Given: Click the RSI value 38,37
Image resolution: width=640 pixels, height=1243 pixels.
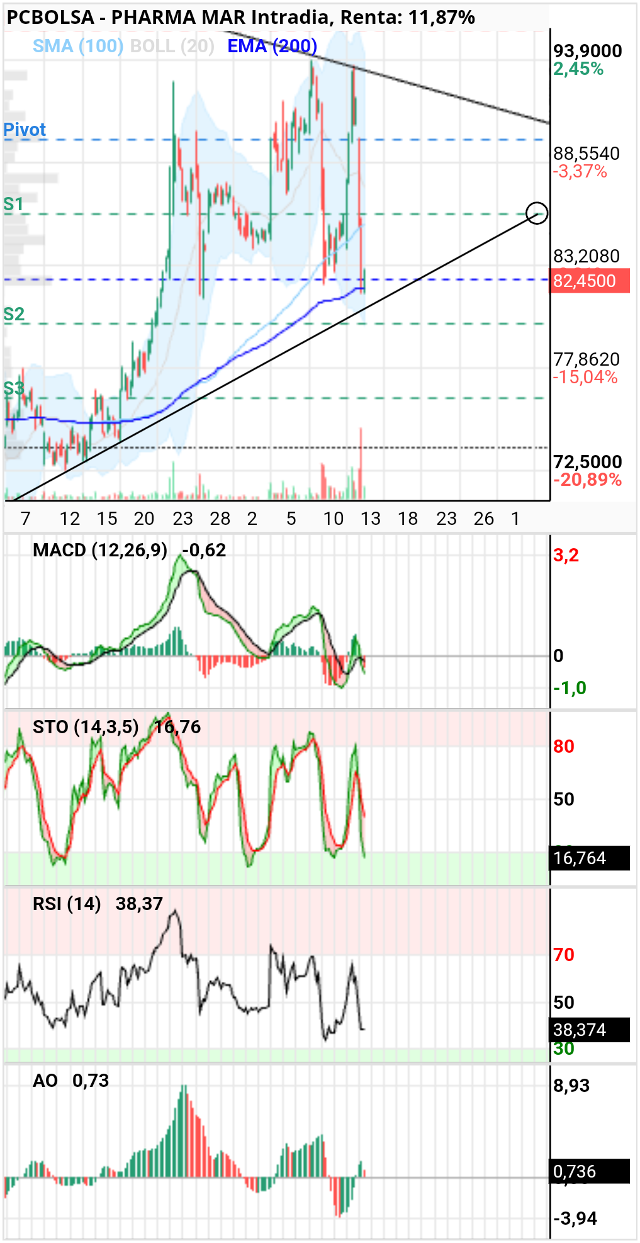Looking at the screenshot, I should pyautogui.click(x=139, y=904).
